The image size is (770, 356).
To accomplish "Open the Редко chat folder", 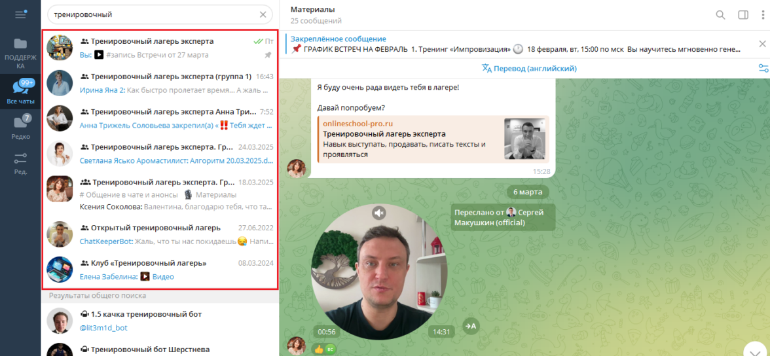I will [21, 127].
